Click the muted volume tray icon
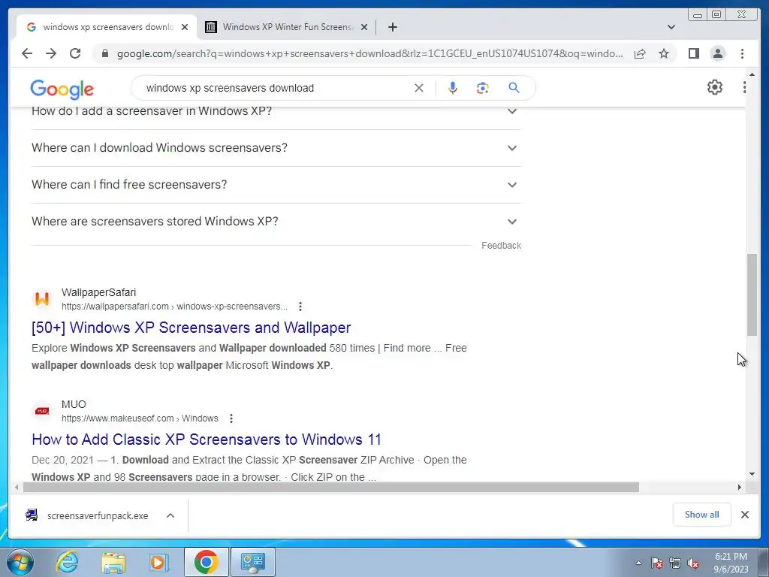 pyautogui.click(x=693, y=563)
